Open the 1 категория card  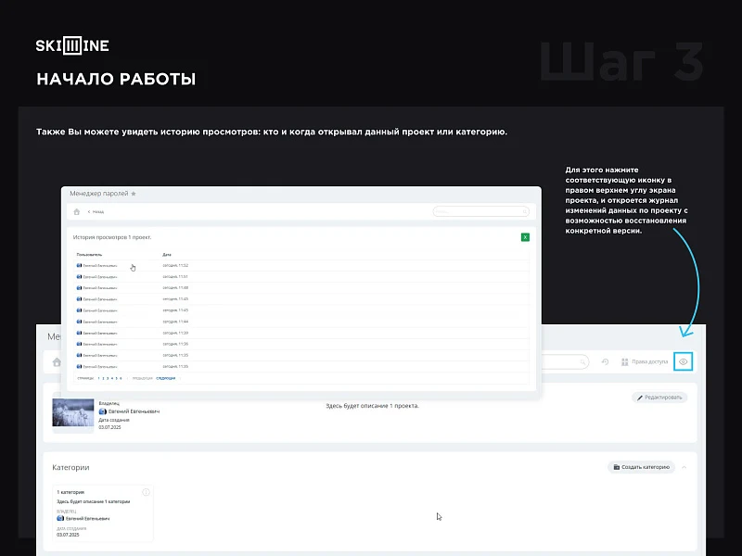coord(103,513)
